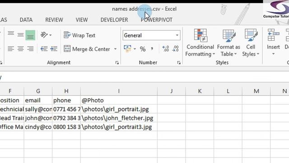
Task: Select phone cell starting 0792 384
Action: (x=66, y=118)
